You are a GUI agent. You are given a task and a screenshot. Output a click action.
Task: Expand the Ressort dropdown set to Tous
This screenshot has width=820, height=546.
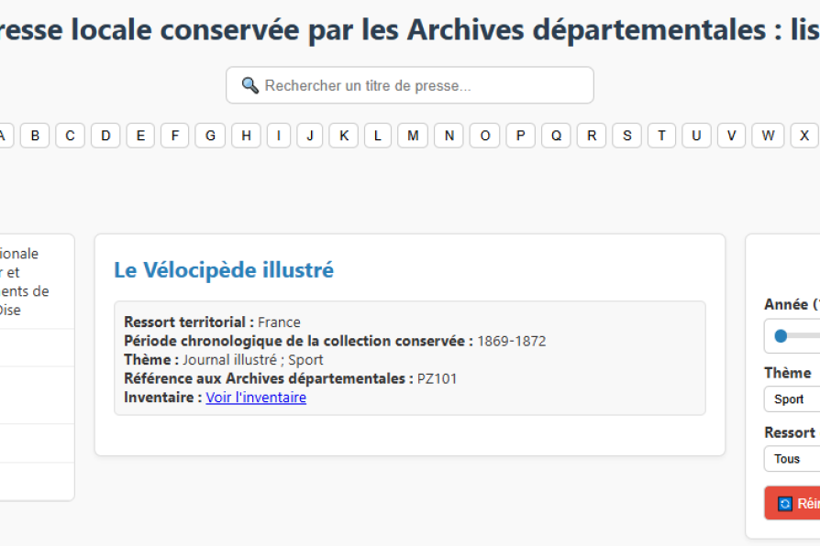(x=791, y=459)
